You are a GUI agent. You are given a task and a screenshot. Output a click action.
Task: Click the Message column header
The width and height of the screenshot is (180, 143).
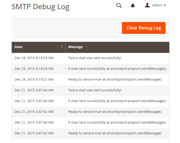[x=75, y=47]
